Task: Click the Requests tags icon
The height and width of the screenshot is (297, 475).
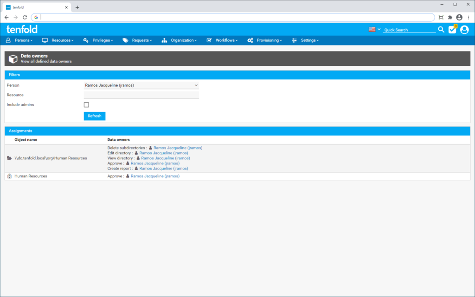Action: pyautogui.click(x=125, y=40)
